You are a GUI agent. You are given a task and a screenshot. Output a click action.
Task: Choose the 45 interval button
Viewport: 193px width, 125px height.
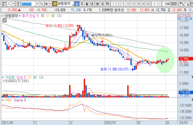pyautogui.click(x=143, y=4)
